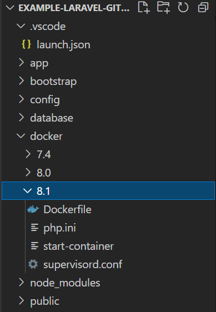Open the Dockerfile in the 8.1 folder
This screenshot has width=216, height=312.
(x=68, y=209)
